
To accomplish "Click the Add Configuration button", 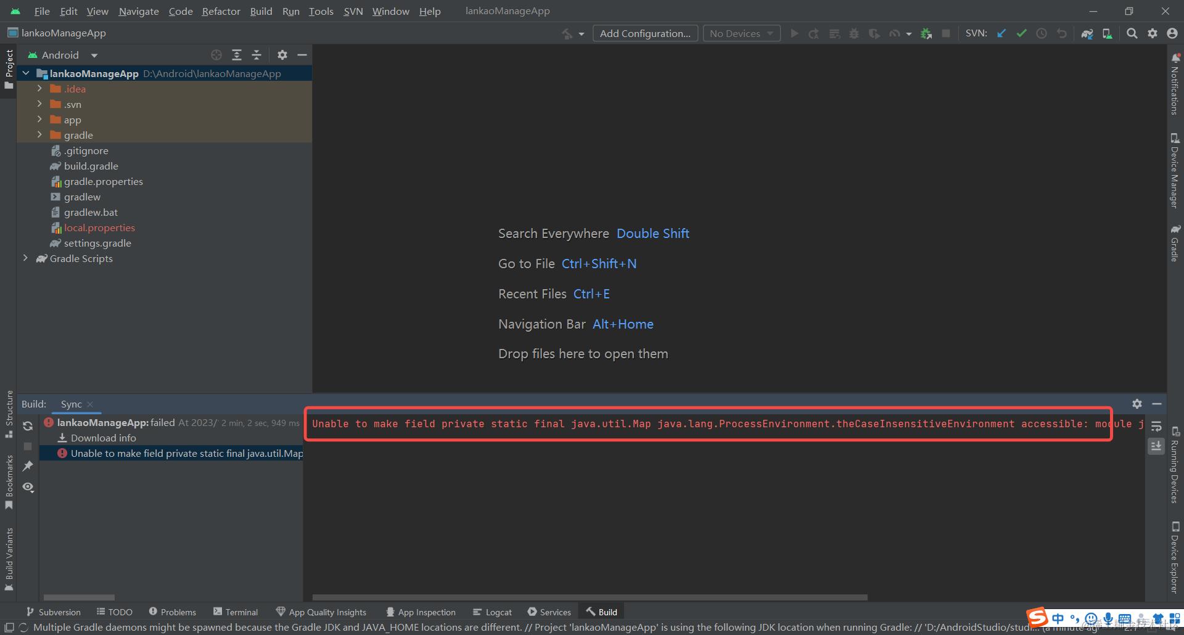I will tap(645, 34).
